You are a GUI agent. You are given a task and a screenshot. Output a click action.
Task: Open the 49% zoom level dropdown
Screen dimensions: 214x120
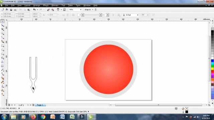coord(81,10)
